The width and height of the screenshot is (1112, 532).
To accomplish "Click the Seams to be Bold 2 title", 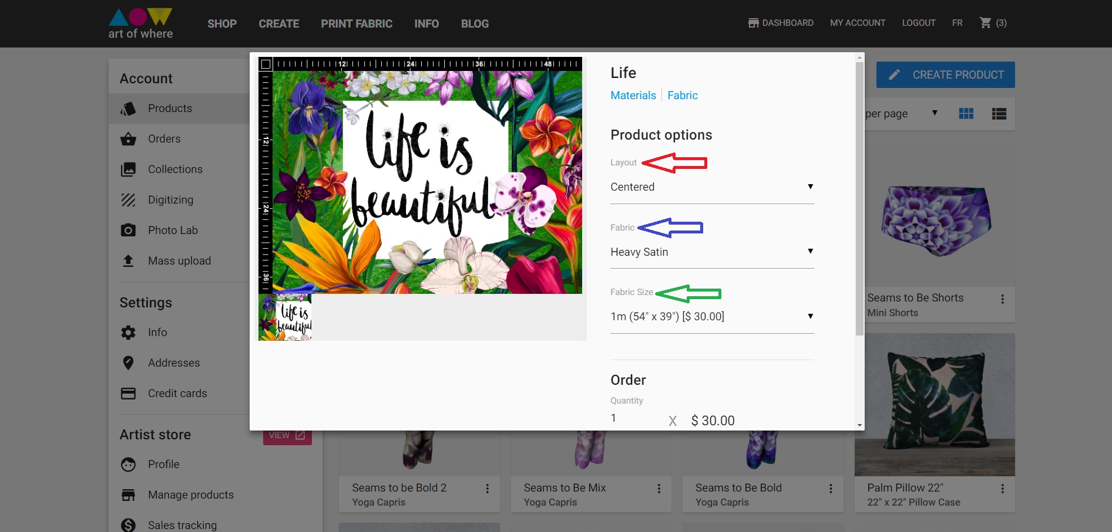I will (399, 488).
